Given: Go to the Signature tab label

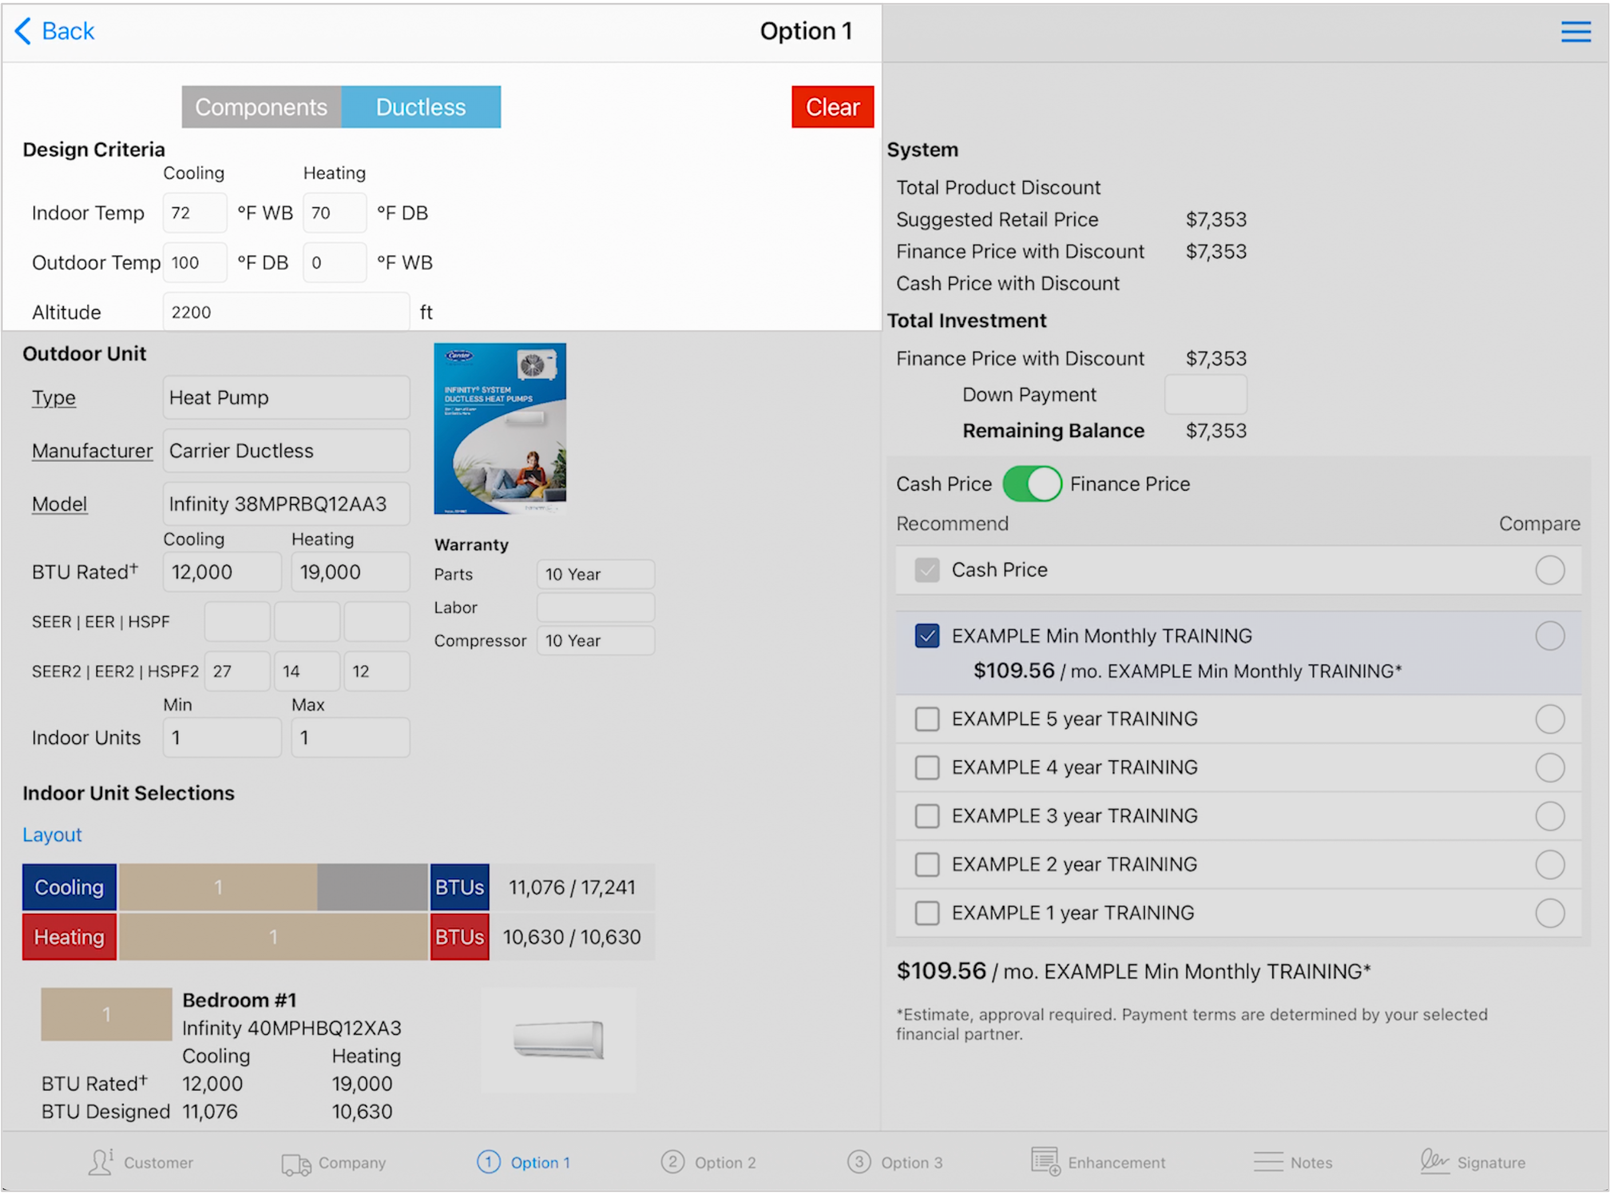Looking at the screenshot, I should coord(1490,1162).
